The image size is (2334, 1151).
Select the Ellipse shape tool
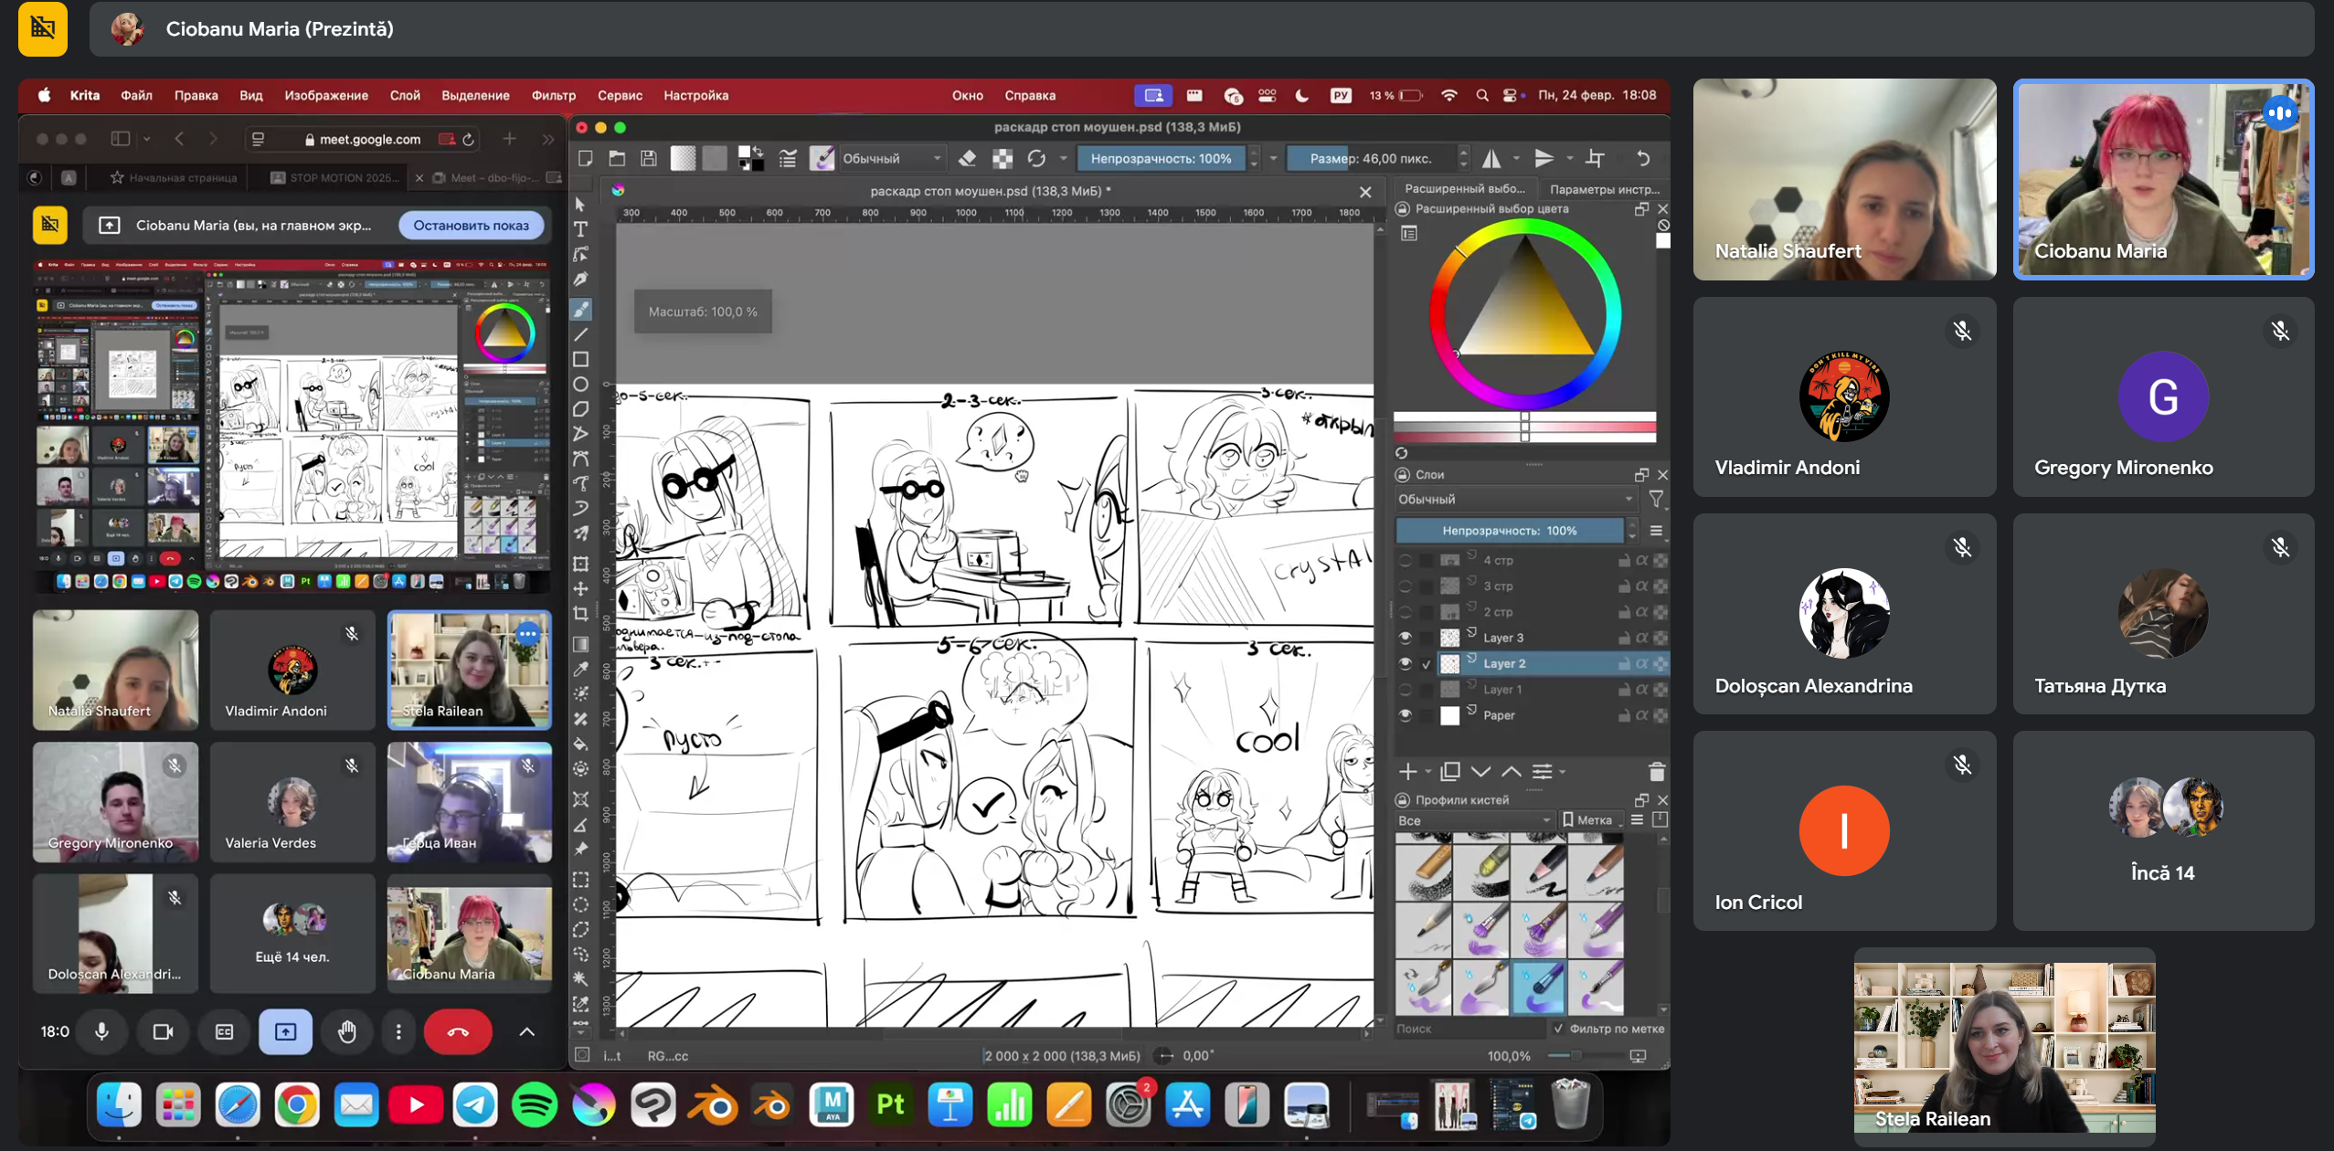tap(580, 385)
